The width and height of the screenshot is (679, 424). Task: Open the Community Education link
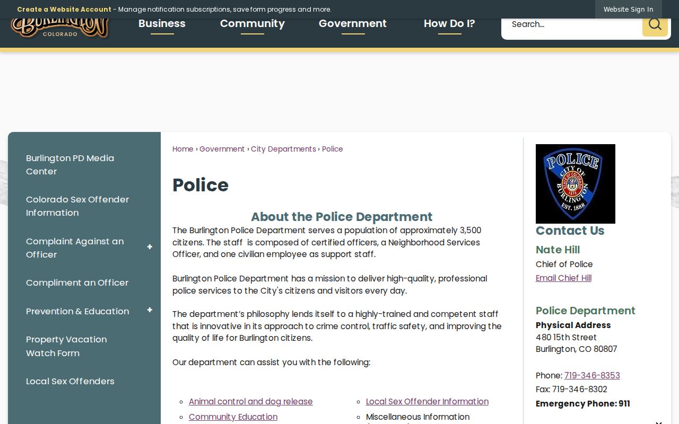click(233, 417)
